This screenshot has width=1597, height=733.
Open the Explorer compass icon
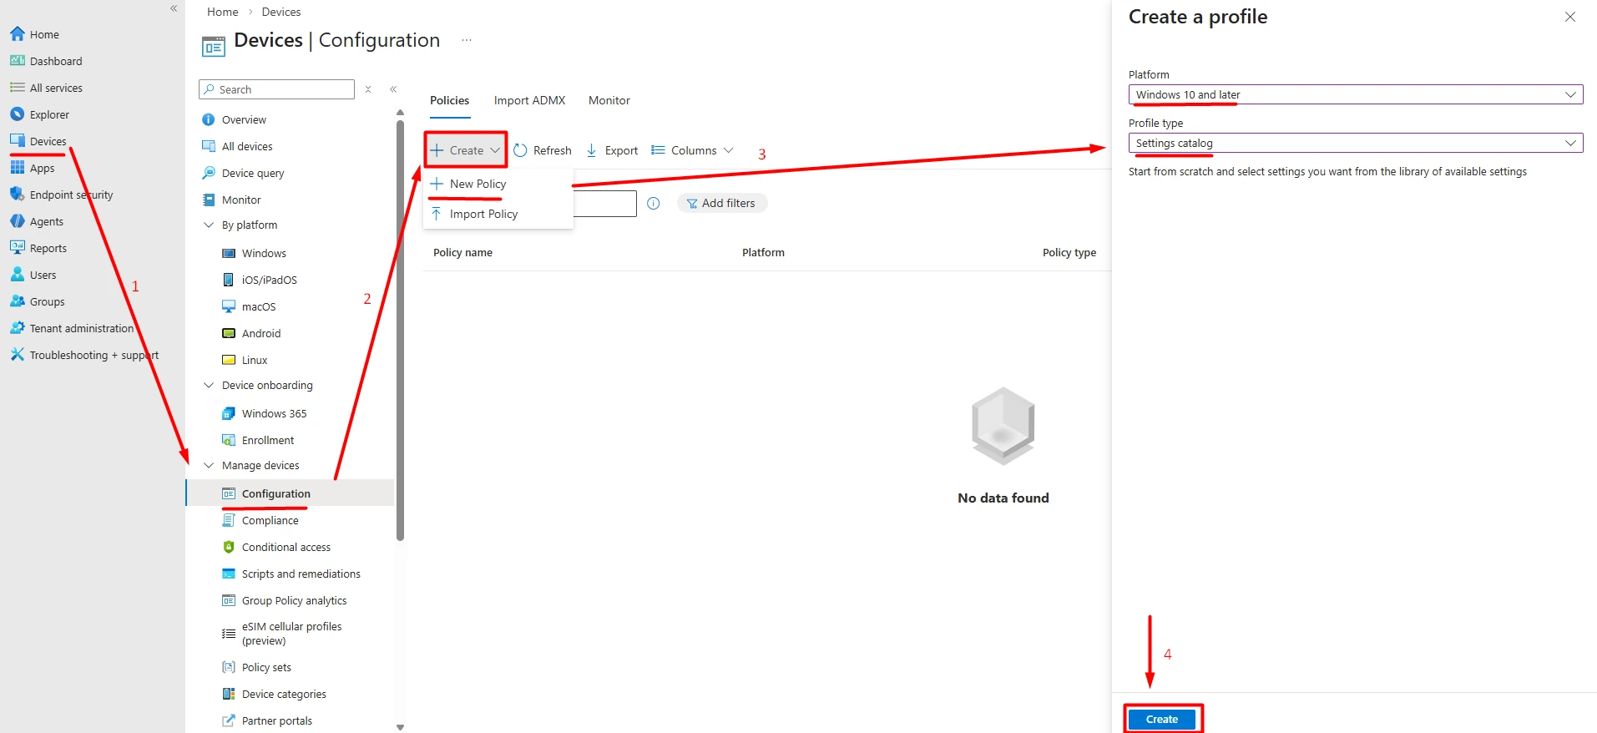pos(18,114)
